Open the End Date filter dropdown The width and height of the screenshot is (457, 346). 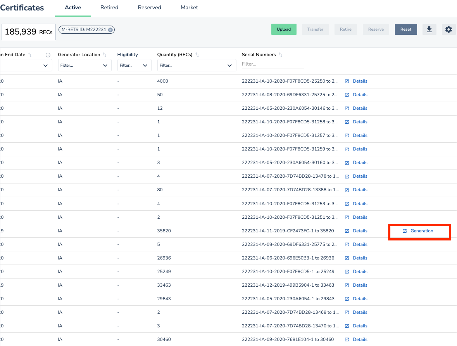[x=26, y=65]
